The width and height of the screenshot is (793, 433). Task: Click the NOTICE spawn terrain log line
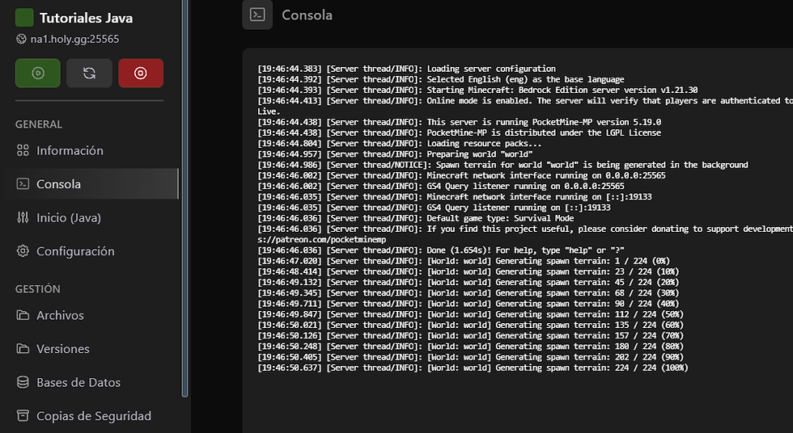(x=503, y=165)
